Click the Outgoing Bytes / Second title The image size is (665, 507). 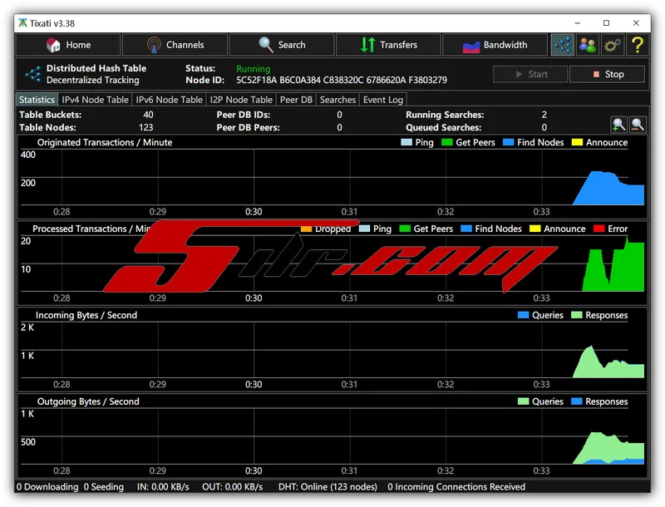88,401
